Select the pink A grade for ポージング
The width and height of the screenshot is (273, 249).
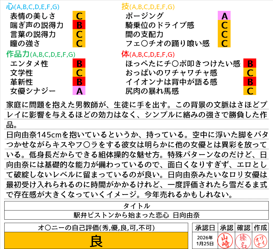click(224, 16)
